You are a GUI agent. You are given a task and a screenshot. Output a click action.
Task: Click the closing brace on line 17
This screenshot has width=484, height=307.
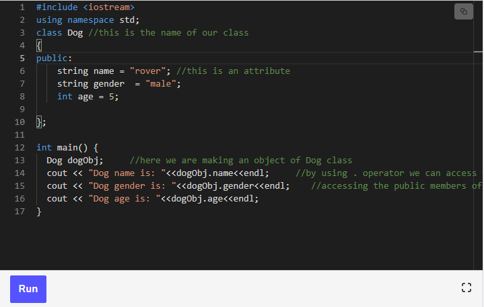(x=39, y=212)
